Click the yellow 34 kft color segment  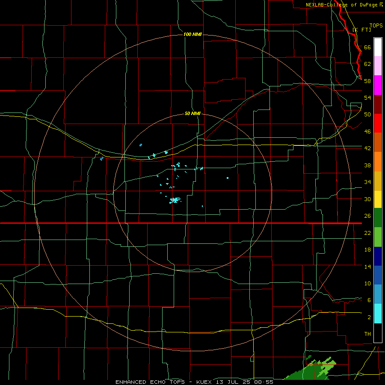click(378, 199)
